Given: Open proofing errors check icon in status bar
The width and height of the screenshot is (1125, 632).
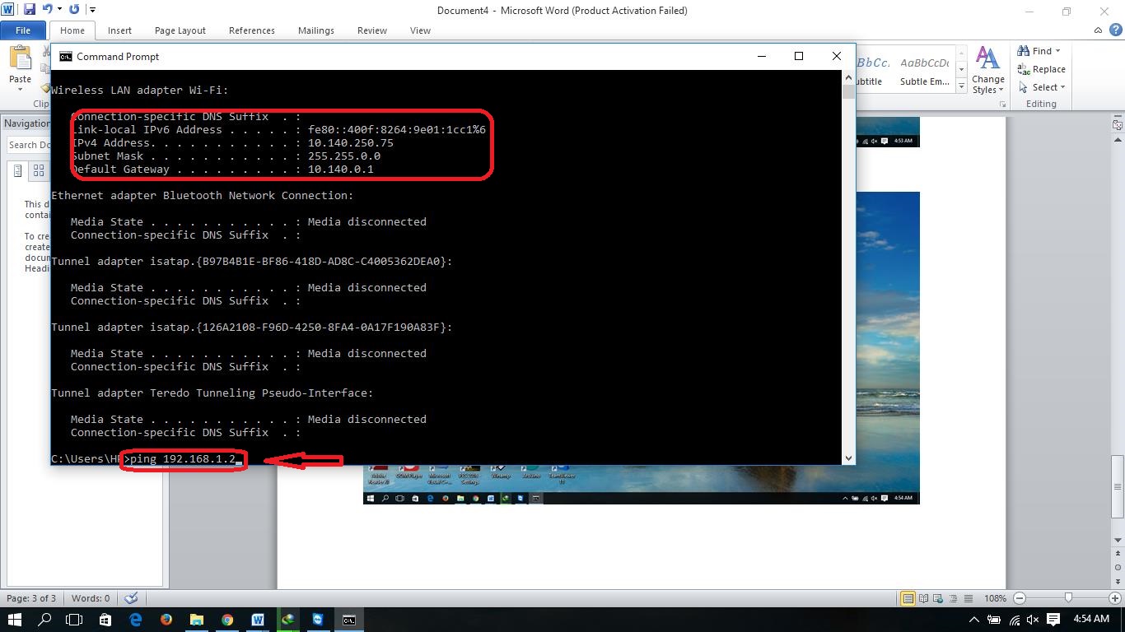Looking at the screenshot, I should 131,598.
